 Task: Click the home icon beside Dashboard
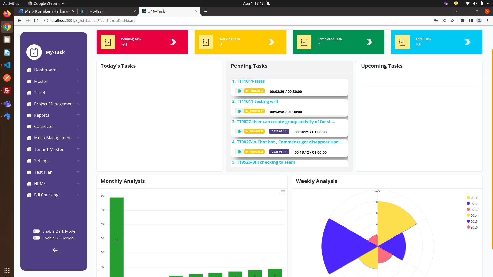pyautogui.click(x=29, y=70)
